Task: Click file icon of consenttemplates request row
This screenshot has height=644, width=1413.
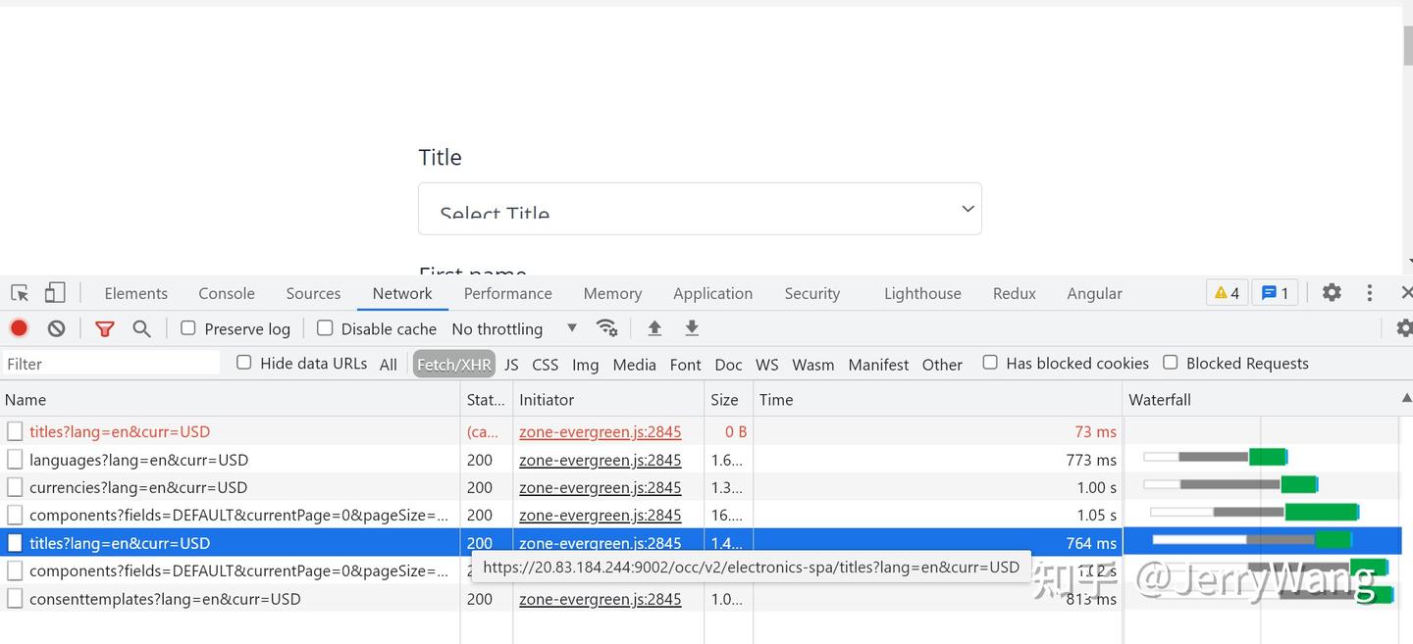Action: pyautogui.click(x=15, y=598)
